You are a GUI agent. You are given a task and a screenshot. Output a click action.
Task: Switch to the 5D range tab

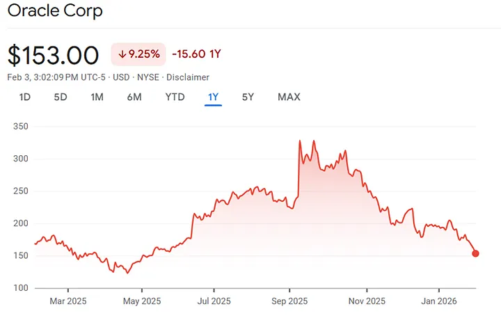click(x=61, y=97)
